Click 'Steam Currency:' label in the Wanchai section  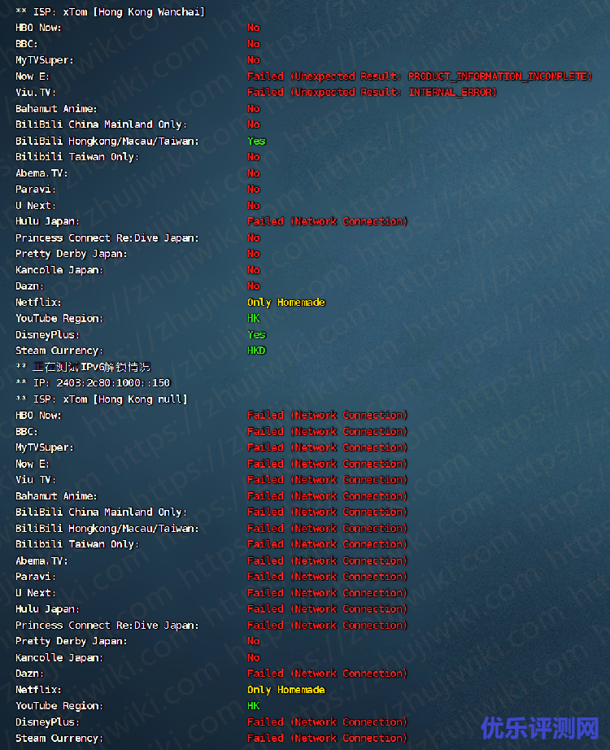click(59, 351)
